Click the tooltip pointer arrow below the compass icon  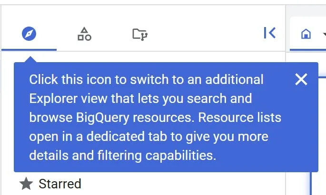tap(30, 59)
